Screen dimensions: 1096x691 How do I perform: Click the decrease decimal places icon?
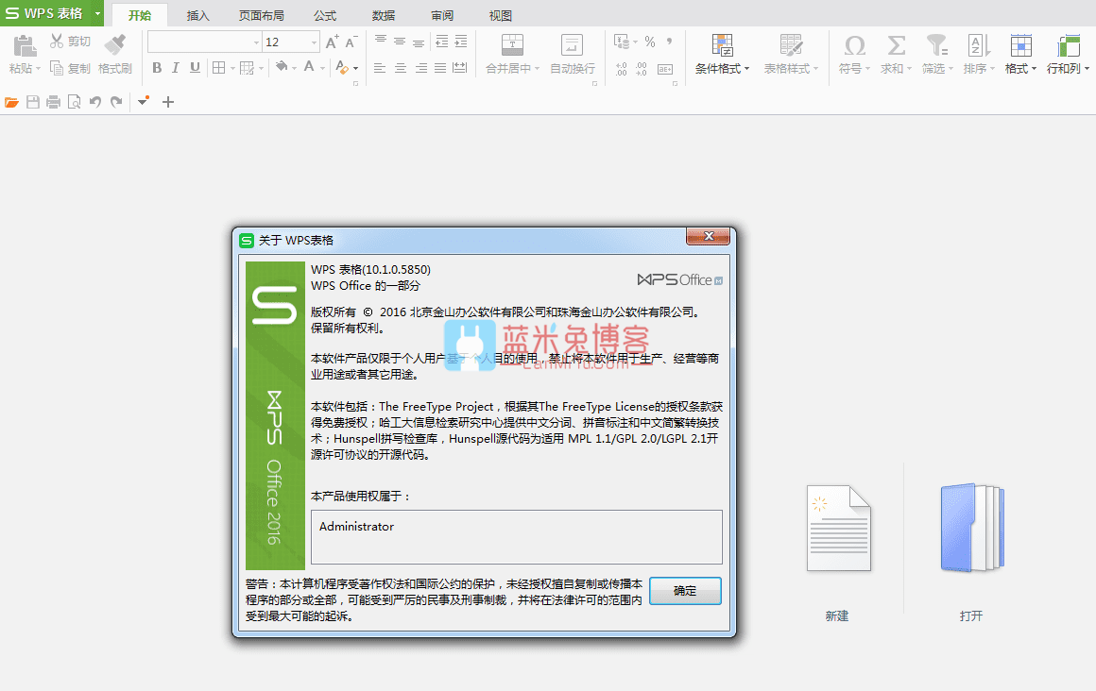coord(641,69)
